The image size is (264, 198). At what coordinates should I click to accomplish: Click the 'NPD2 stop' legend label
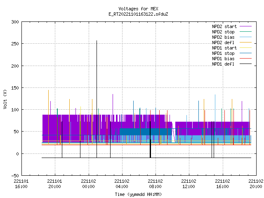pos(223,32)
